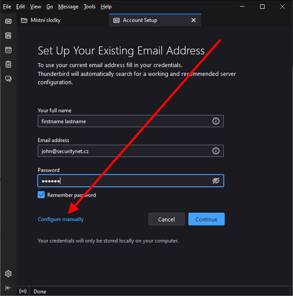Click into the Email address field

click(x=123, y=151)
